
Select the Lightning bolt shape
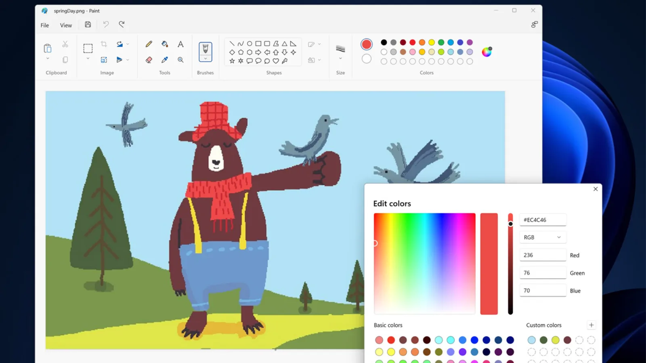(x=285, y=61)
